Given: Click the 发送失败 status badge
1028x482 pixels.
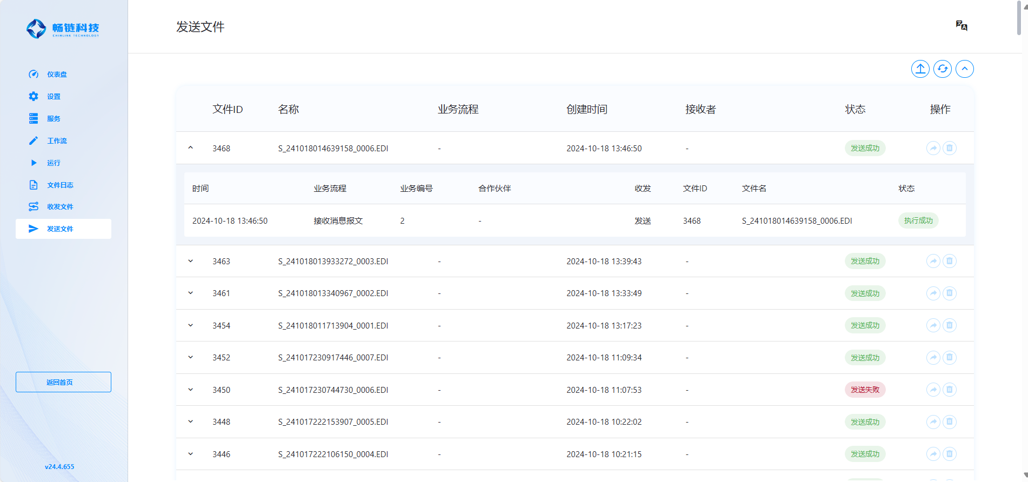Looking at the screenshot, I should click(865, 390).
